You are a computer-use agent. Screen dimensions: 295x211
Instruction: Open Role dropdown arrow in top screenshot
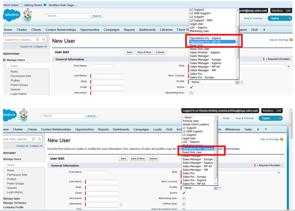[288, 66]
